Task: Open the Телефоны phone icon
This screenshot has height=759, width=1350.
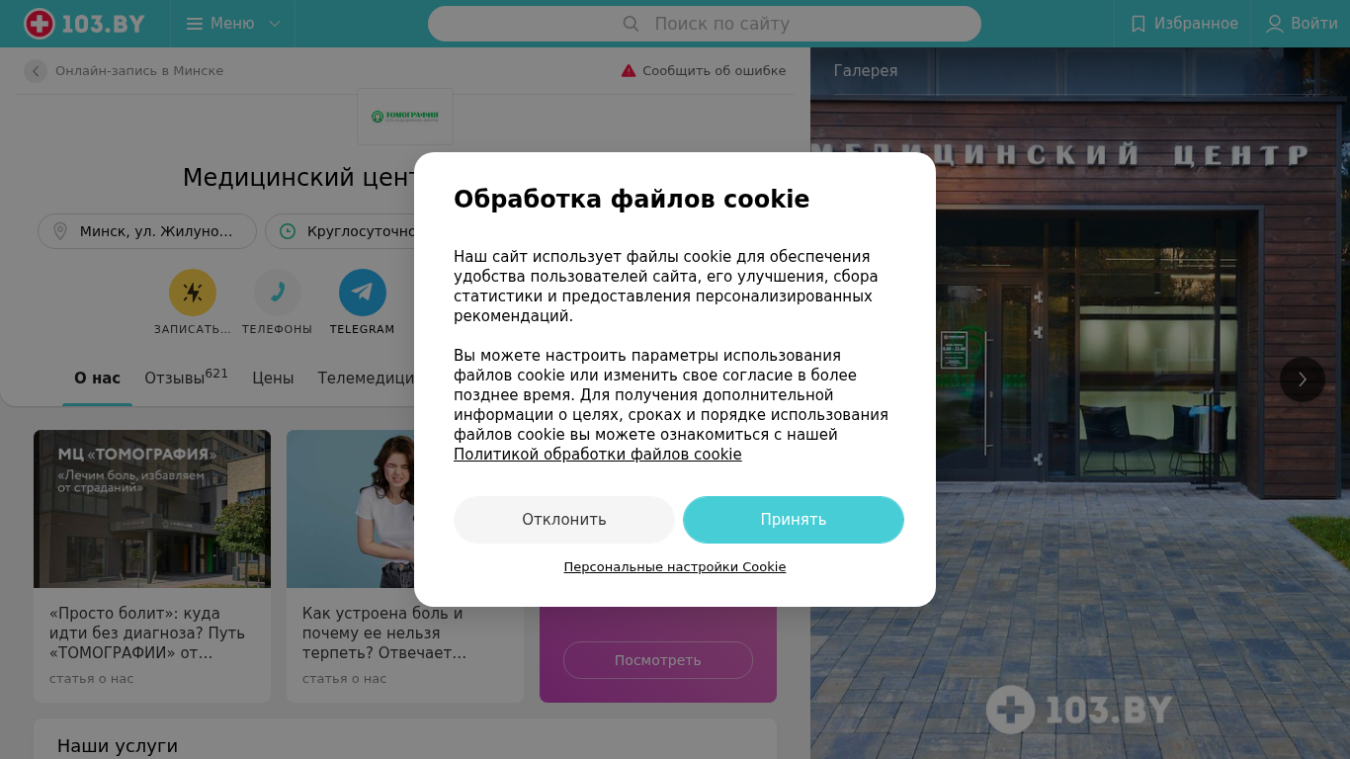Action: pyautogui.click(x=278, y=293)
